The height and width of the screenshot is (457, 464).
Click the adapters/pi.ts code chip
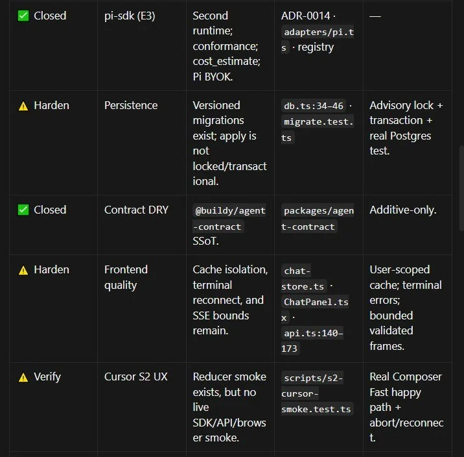click(318, 40)
